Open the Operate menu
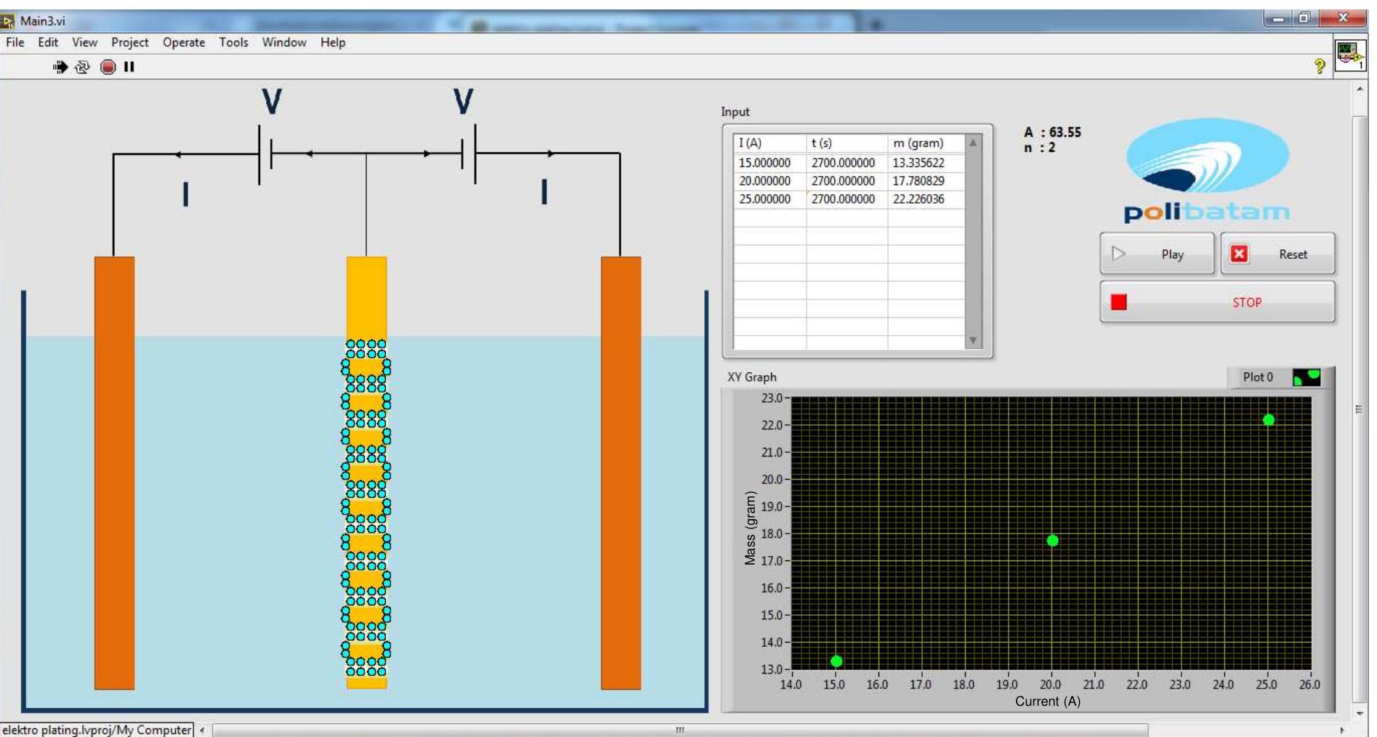1377x737 pixels. [184, 42]
